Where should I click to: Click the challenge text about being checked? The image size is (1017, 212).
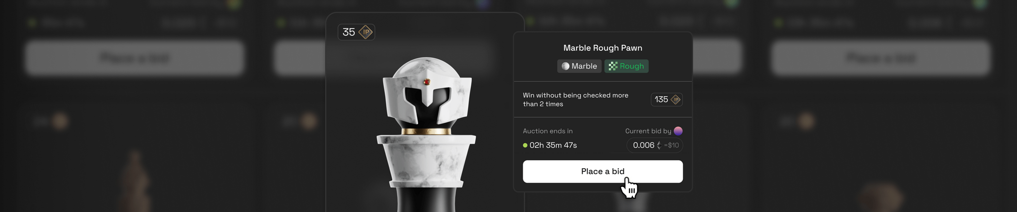pos(576,99)
